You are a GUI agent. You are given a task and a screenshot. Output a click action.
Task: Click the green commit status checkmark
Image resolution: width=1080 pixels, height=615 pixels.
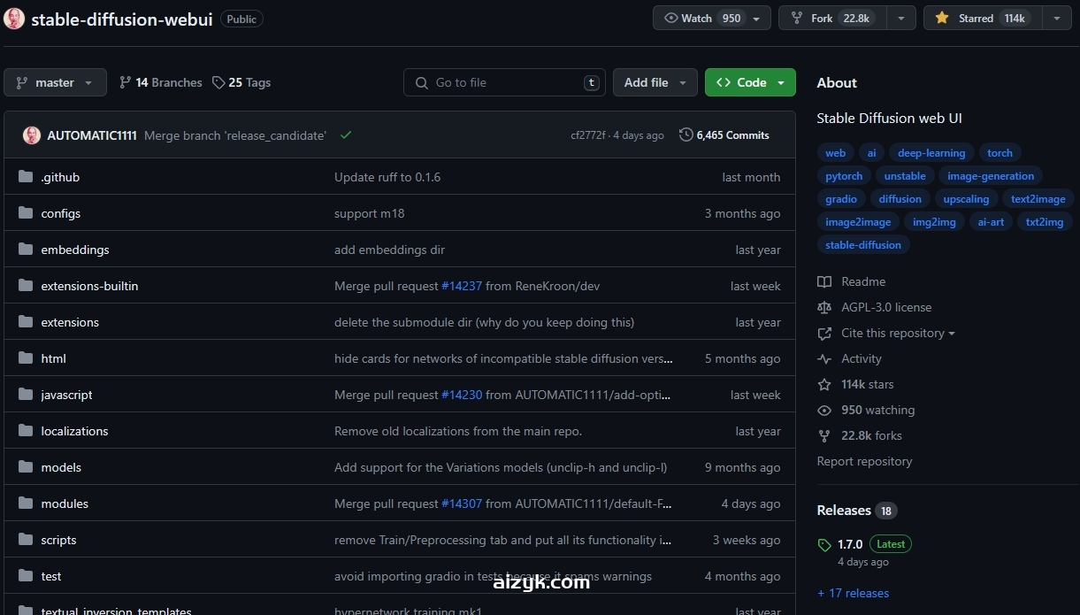click(x=346, y=135)
